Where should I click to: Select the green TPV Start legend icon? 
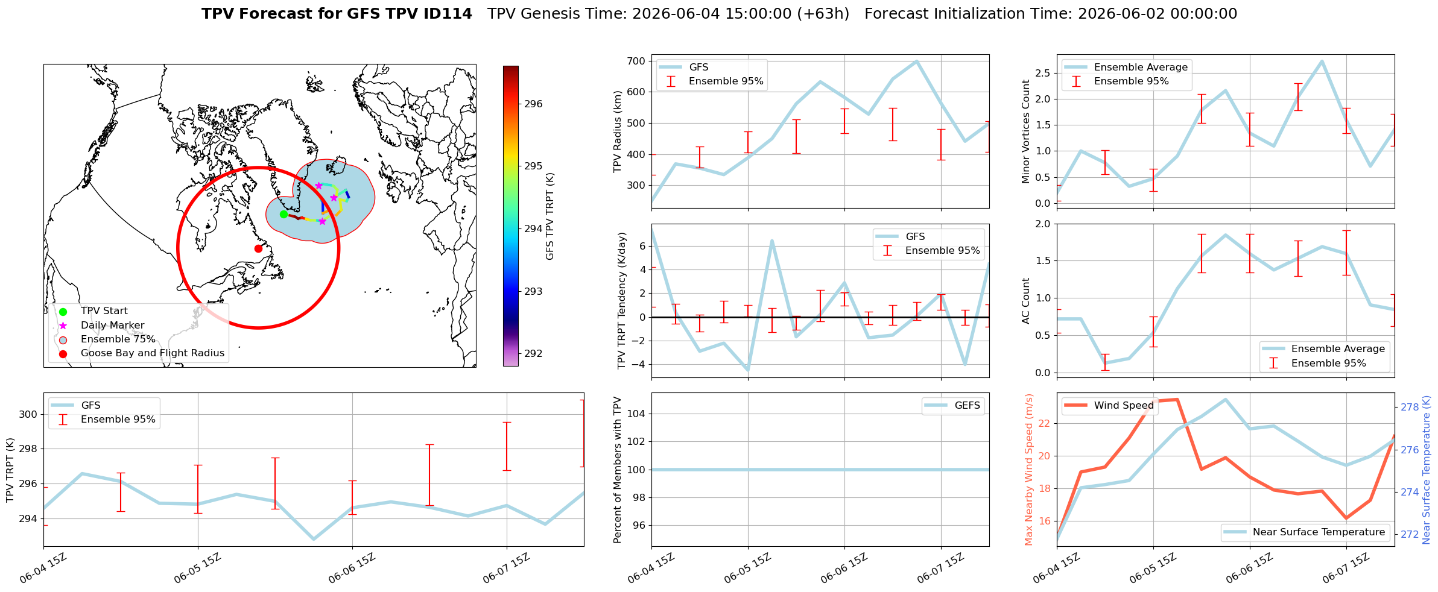63,312
